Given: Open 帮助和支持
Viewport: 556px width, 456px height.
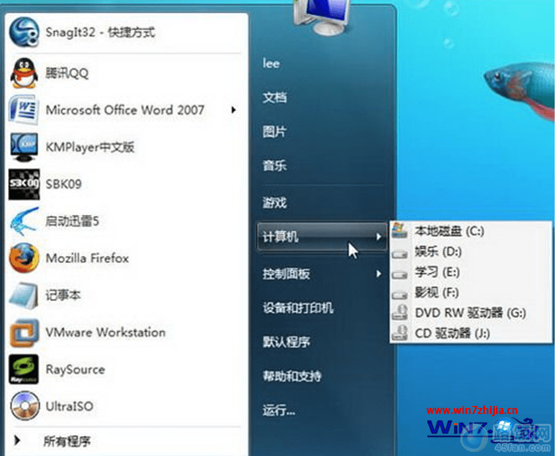Looking at the screenshot, I should pyautogui.click(x=292, y=376).
